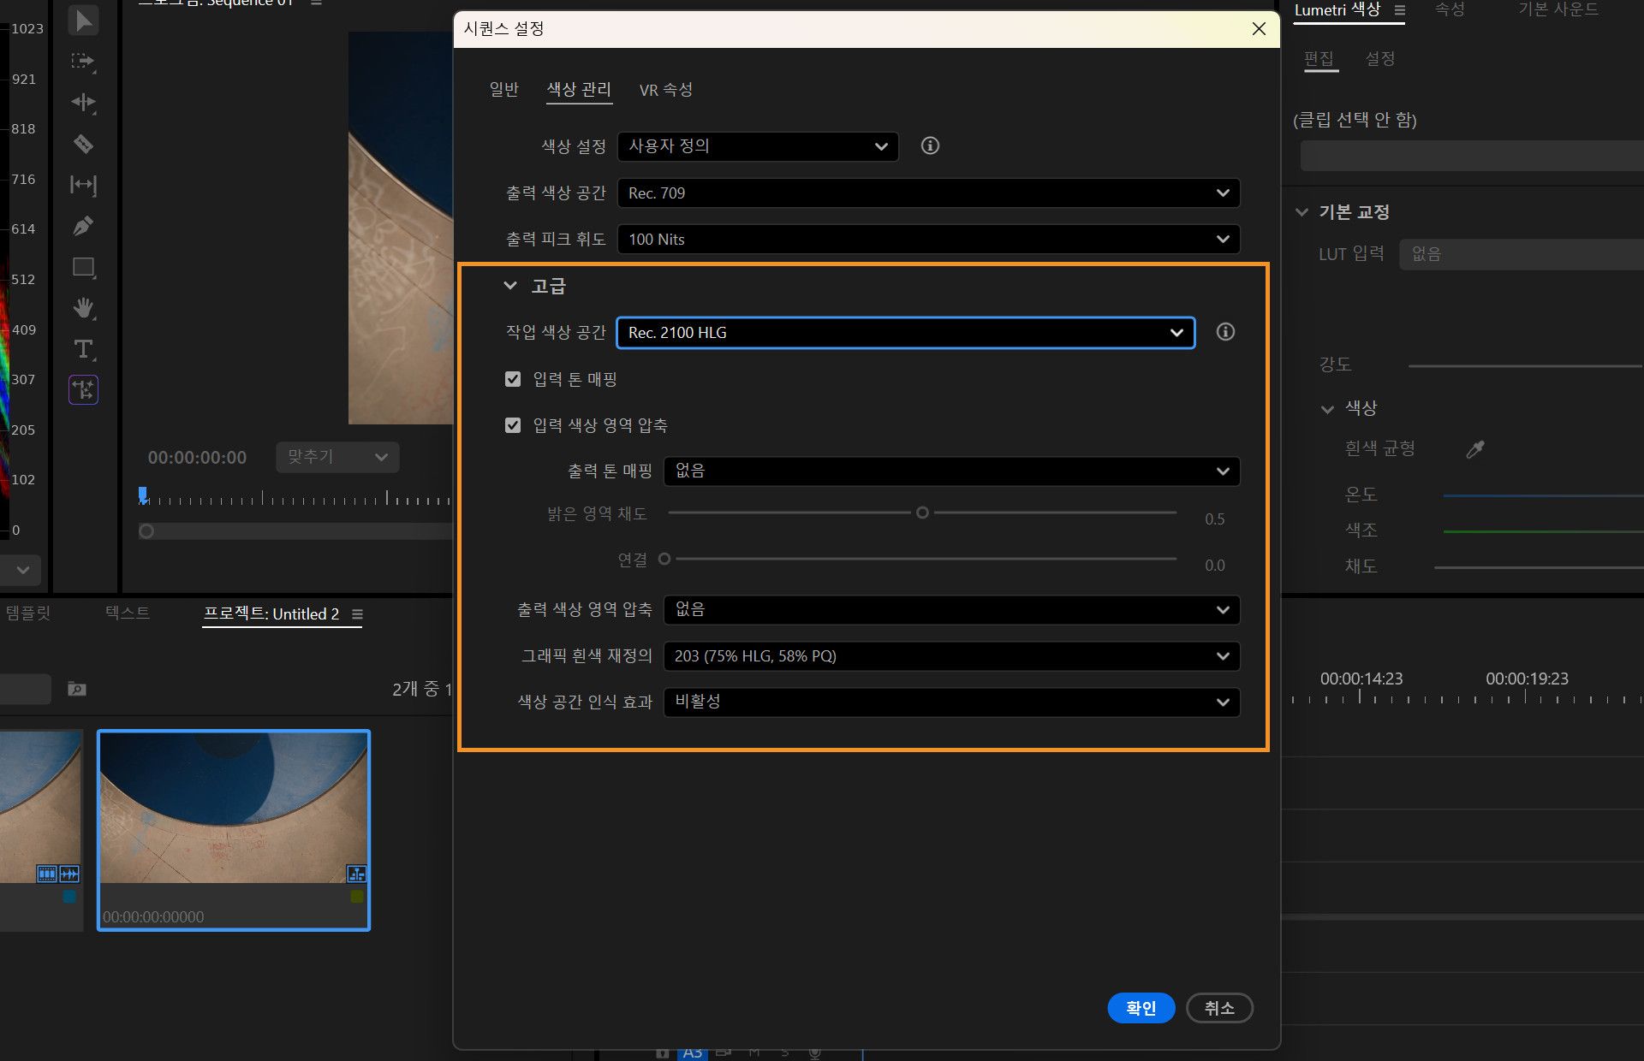Open the 작업 색상 공간 dropdown
Image resolution: width=1644 pixels, height=1061 pixels.
click(x=905, y=333)
